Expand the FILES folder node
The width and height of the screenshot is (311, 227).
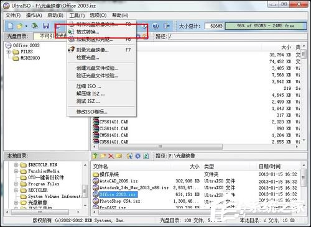[9, 51]
